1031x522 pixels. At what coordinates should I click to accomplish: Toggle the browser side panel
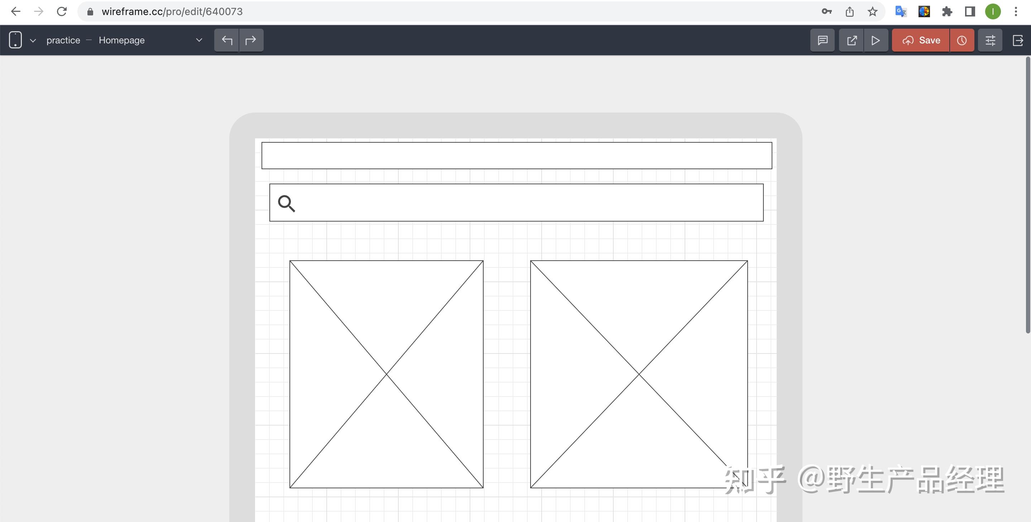970,11
